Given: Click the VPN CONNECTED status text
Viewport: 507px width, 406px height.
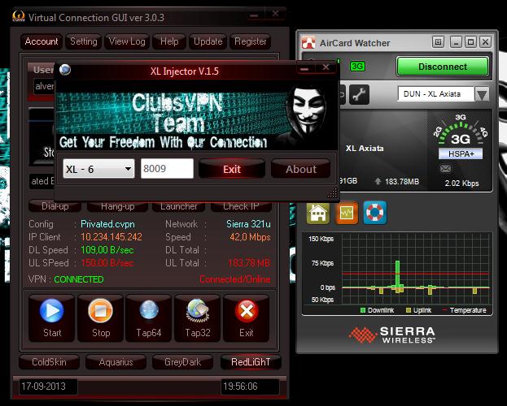Looking at the screenshot, I should click(79, 279).
